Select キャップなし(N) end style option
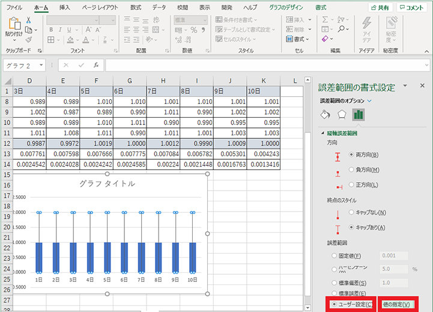The height and width of the screenshot is (312, 433). pyautogui.click(x=351, y=212)
